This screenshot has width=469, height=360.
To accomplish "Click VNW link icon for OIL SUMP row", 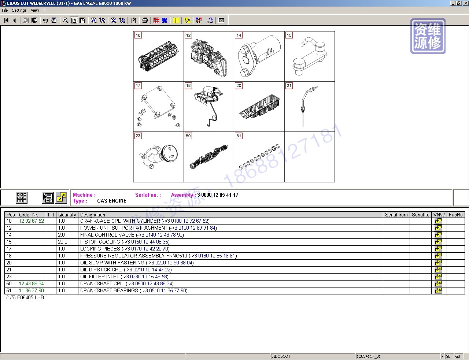I will coord(438,263).
